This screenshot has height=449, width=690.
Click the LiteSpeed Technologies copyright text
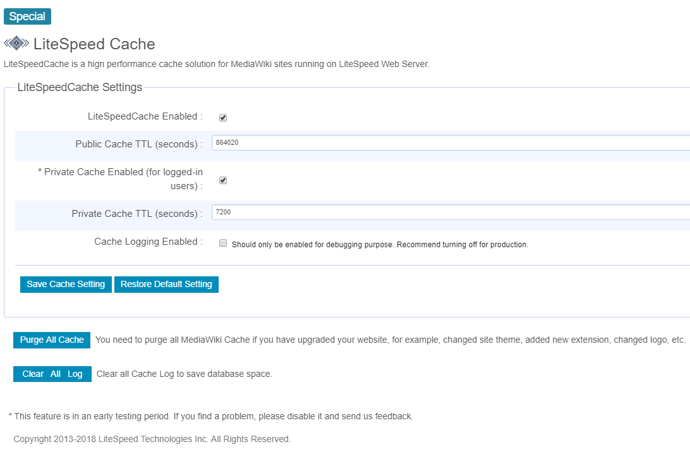(x=152, y=439)
